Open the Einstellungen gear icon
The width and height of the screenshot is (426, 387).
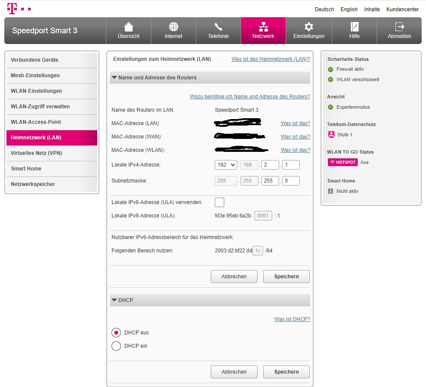[x=309, y=27]
